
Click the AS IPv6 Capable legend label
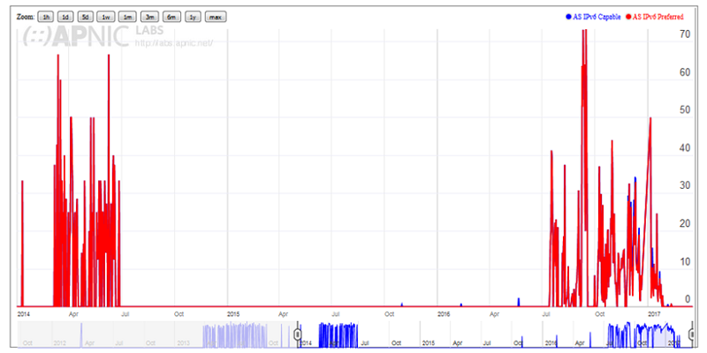tap(597, 16)
